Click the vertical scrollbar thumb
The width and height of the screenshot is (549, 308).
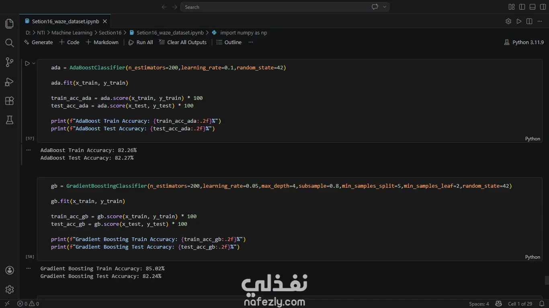coord(547,280)
